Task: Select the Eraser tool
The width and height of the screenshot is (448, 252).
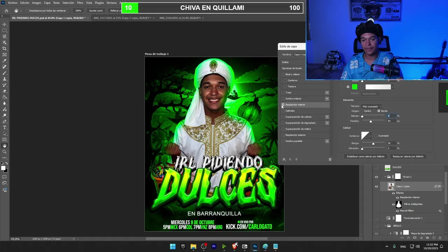Action: [x=5, y=91]
